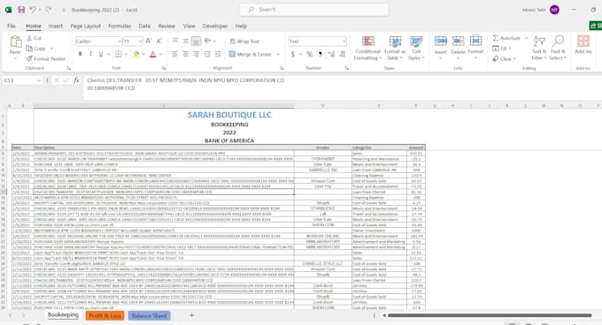Align text to the right

[x=196, y=55]
